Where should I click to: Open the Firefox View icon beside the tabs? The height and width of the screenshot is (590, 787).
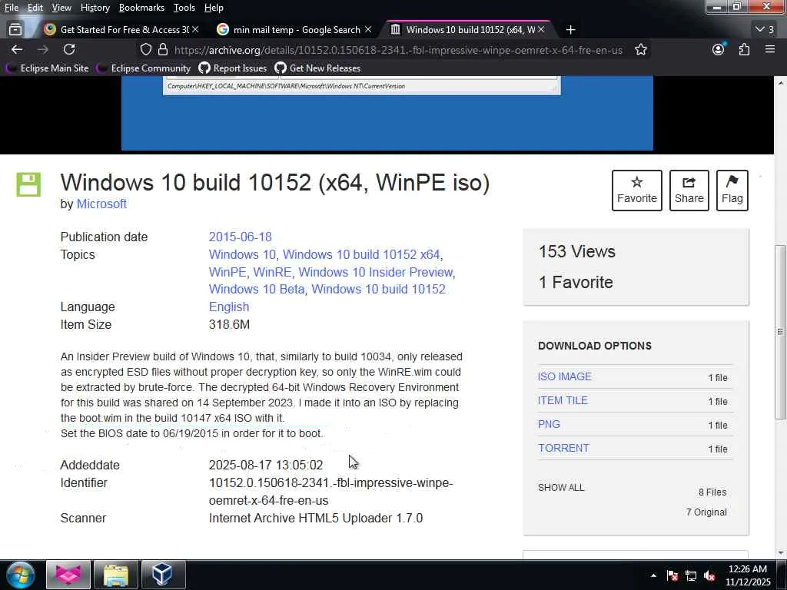pos(15,30)
